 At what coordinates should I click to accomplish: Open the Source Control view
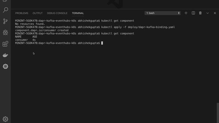5,21
